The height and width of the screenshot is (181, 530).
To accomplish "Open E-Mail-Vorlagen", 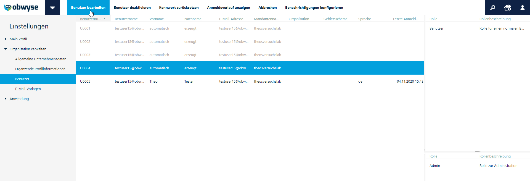I will click(x=28, y=89).
